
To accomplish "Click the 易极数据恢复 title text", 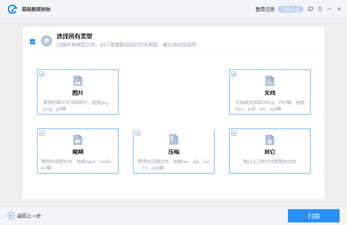I will click(x=36, y=9).
